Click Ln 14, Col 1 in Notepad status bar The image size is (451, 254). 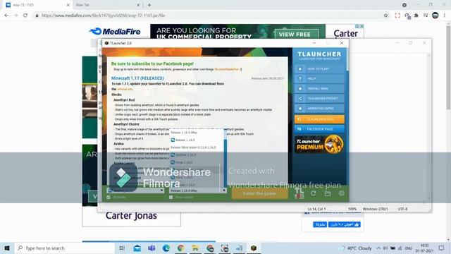[316, 209]
